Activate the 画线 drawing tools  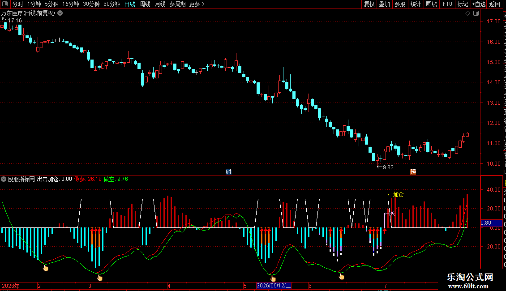(432, 4)
